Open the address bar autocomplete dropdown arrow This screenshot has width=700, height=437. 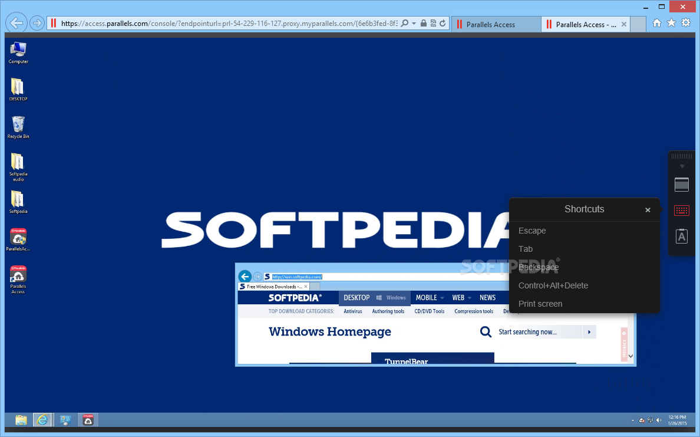click(414, 23)
